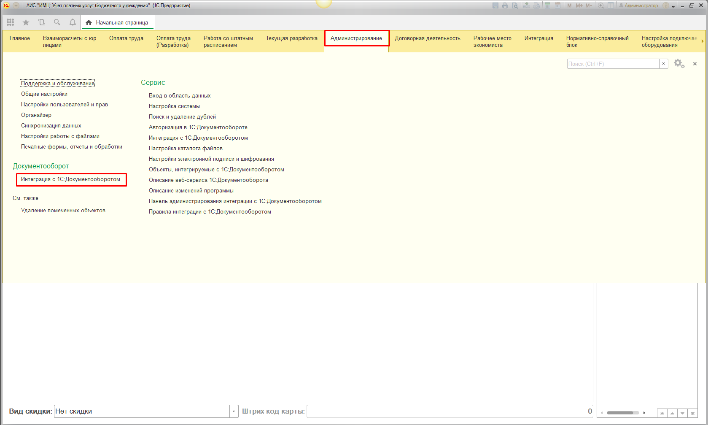Open notifications bell icon
The image size is (708, 425).
click(x=73, y=22)
